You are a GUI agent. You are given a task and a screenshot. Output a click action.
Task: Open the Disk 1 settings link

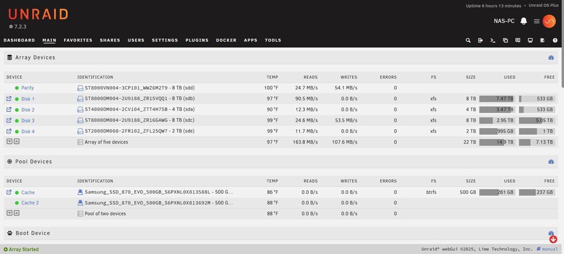[x=28, y=99]
